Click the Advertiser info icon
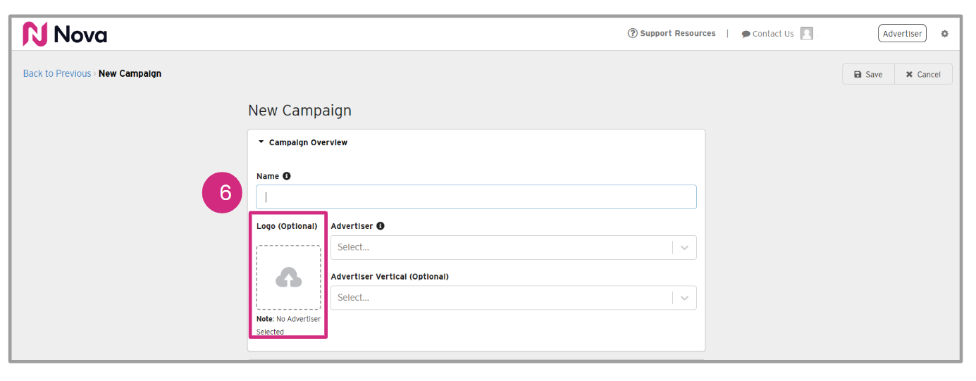Image resolution: width=976 pixels, height=381 pixels. coord(381,226)
